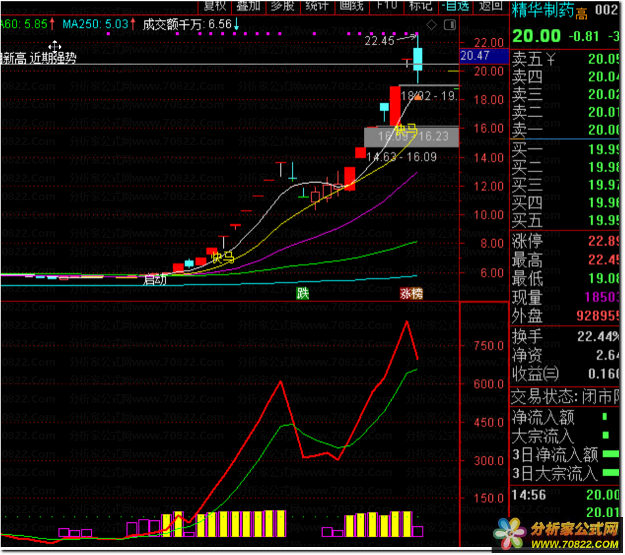The height and width of the screenshot is (555, 625).
Task: Activate the 画线 drawing tools tab
Action: click(x=352, y=6)
